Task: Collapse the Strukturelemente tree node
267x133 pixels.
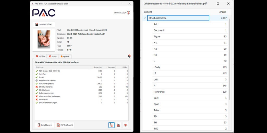Action: 145,18
